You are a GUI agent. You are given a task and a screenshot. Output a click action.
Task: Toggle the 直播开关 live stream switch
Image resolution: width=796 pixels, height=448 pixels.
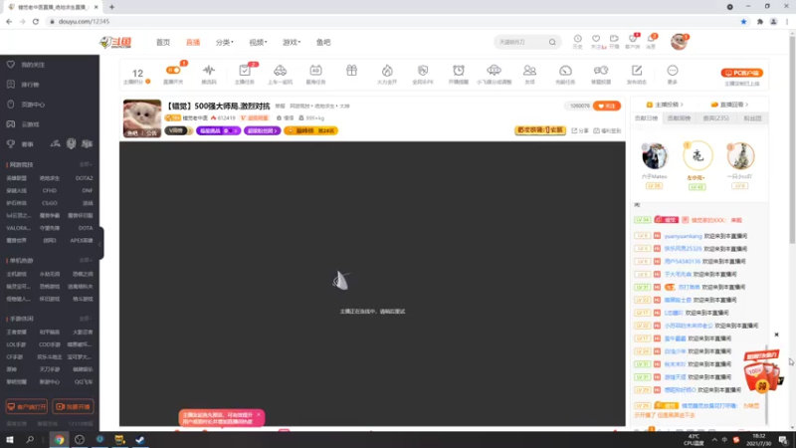[x=173, y=71]
